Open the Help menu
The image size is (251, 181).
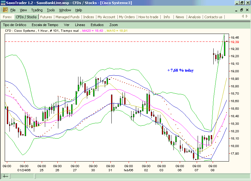(79, 10)
